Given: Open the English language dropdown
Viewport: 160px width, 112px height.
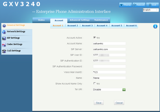Looking at the screenshot, I should pos(151,10).
